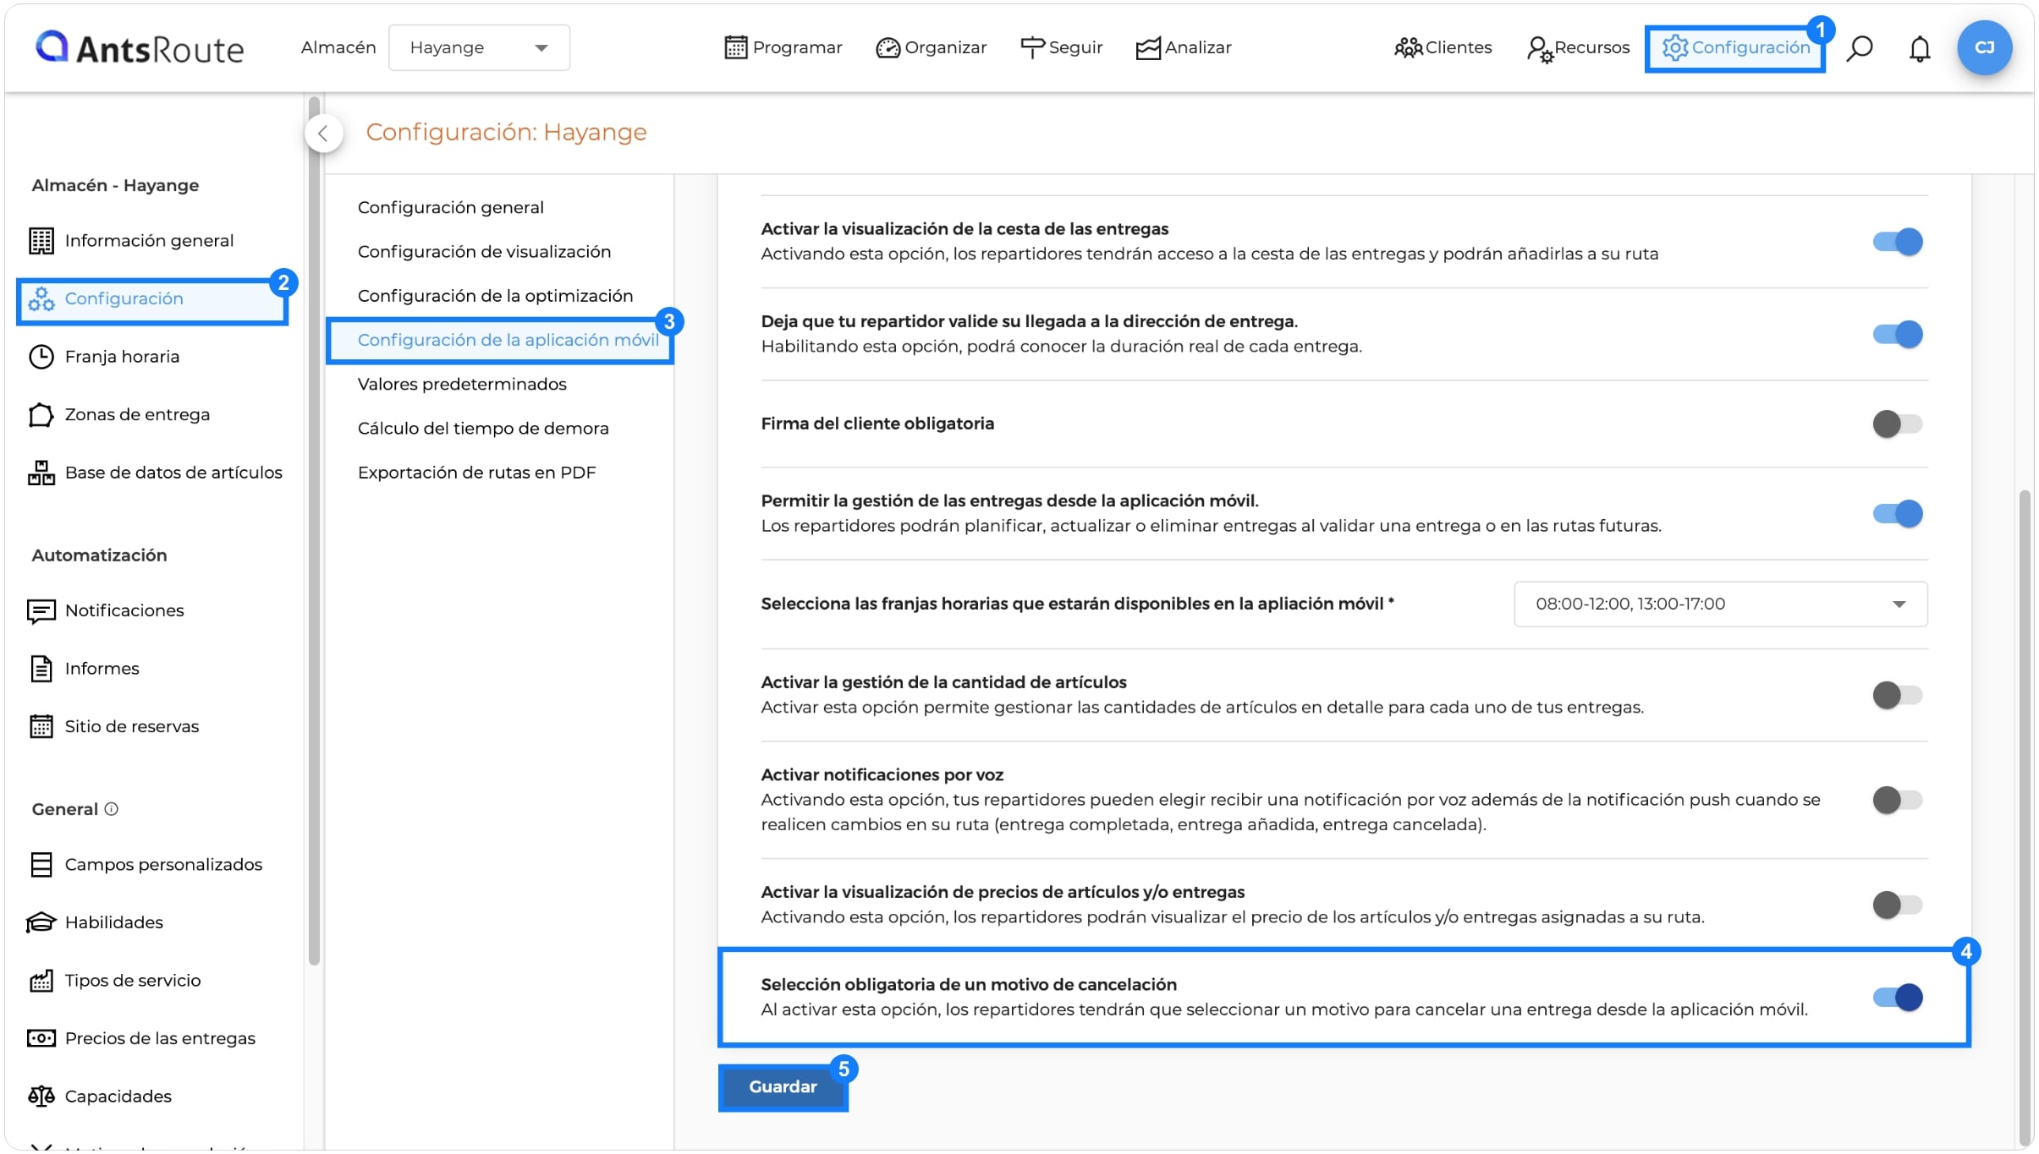Open the Programar calendar icon
The image size is (2039, 1154).
point(735,47)
